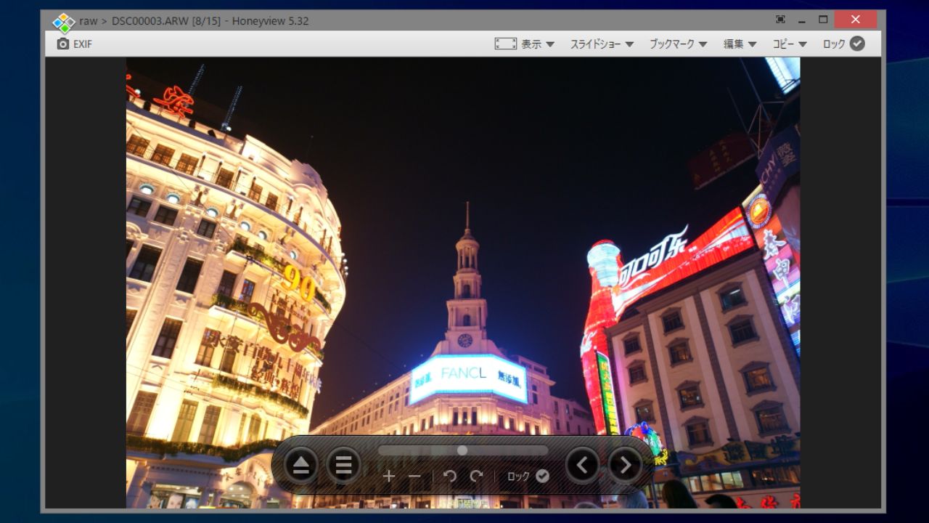Click the image position slider handle
This screenshot has width=929, height=523.
point(462,450)
